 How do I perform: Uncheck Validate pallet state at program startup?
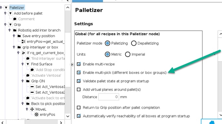click(x=79, y=81)
